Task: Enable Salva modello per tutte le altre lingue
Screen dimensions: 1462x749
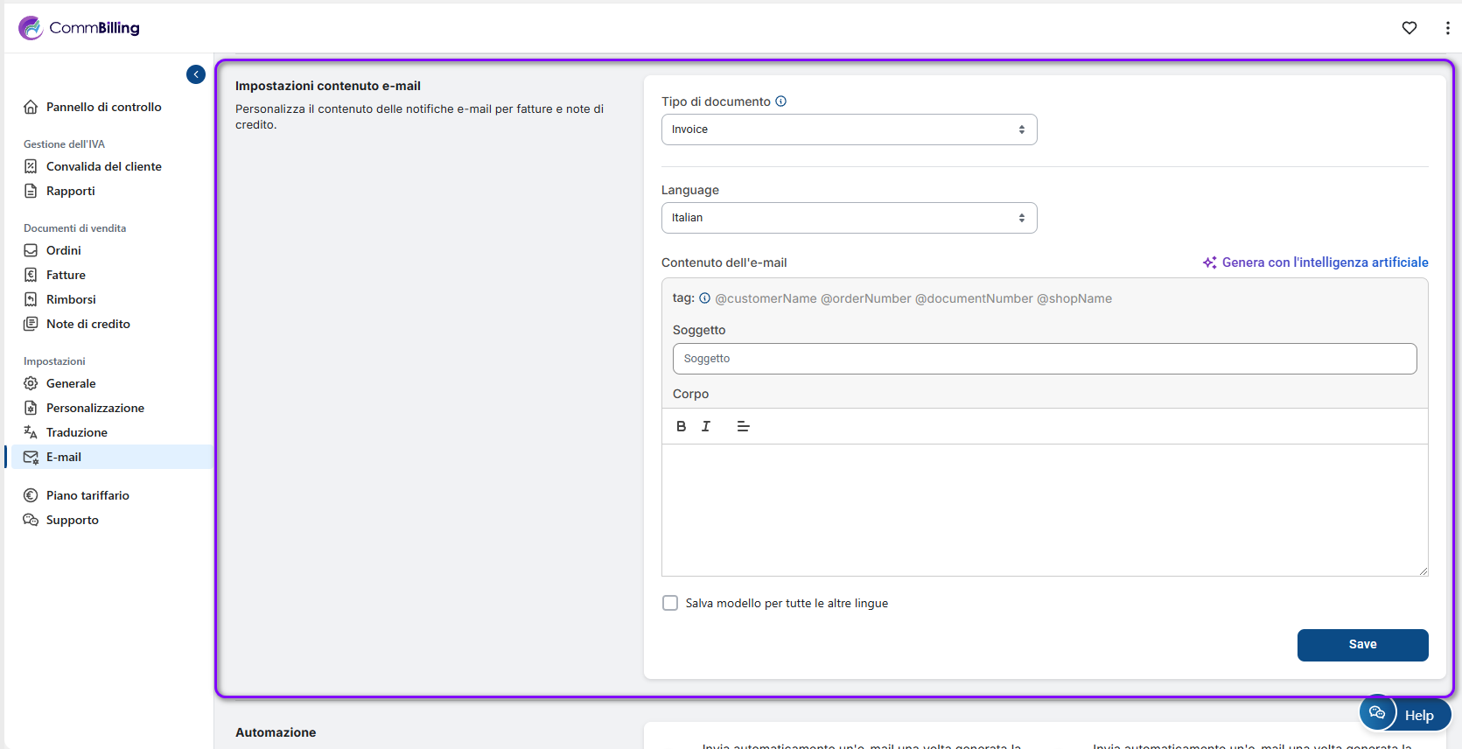Action: click(670, 603)
